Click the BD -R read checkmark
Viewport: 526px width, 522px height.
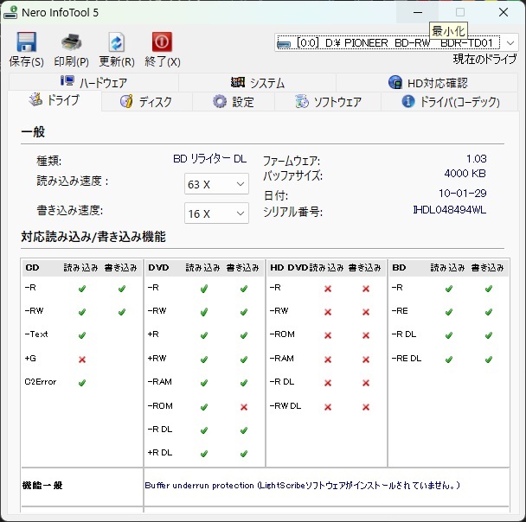(449, 289)
